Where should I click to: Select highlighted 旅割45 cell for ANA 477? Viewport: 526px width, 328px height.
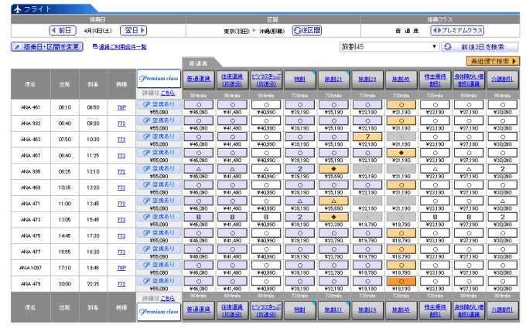(x=401, y=249)
